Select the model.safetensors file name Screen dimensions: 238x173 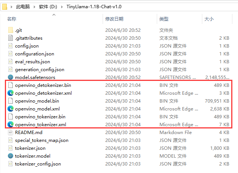[35, 78]
